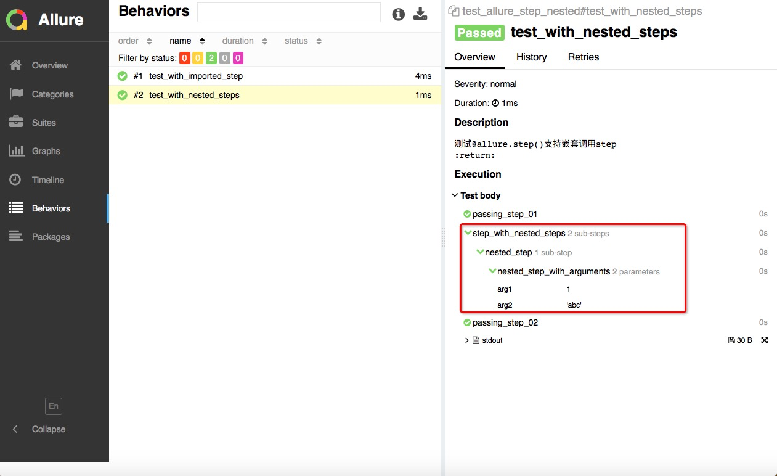The image size is (777, 476).
Task: Click the Collapse arrow icon
Action: [x=15, y=429]
